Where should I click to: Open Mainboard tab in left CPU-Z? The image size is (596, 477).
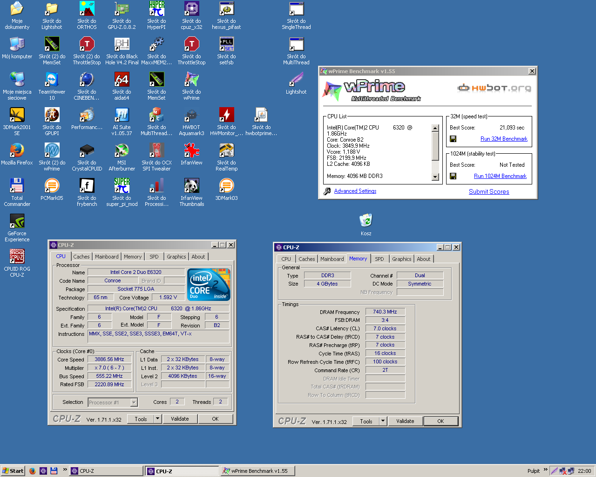[107, 257]
